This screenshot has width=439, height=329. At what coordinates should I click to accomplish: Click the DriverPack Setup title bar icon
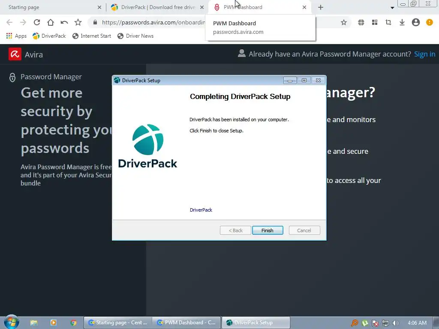117,80
